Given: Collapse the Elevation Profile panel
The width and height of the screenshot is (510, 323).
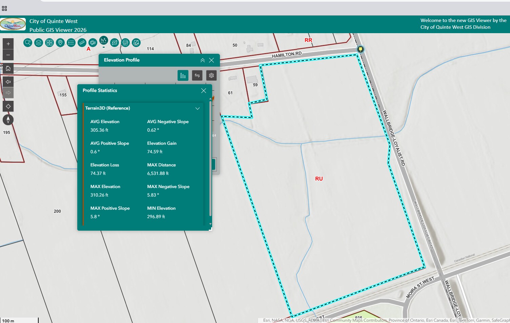Looking at the screenshot, I should [203, 60].
